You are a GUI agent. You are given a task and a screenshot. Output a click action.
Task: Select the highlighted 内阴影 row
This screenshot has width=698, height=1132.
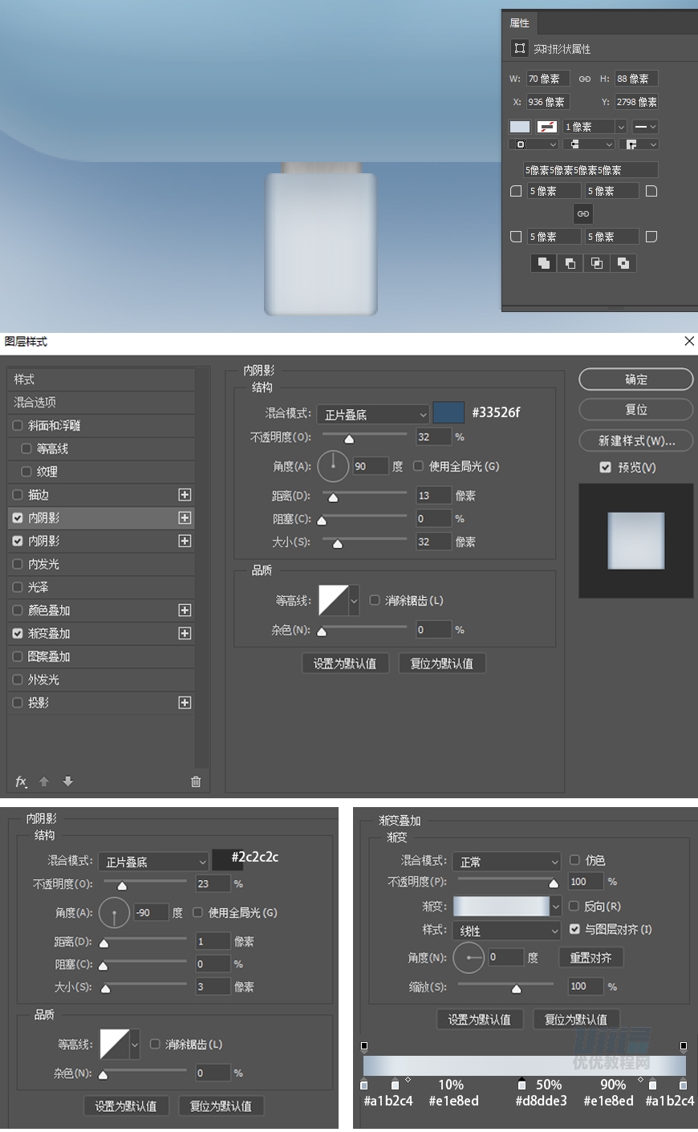(101, 518)
